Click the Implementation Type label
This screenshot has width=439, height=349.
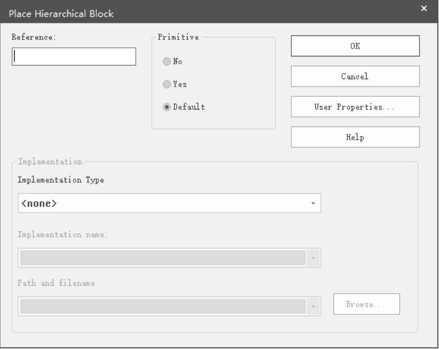tap(61, 180)
